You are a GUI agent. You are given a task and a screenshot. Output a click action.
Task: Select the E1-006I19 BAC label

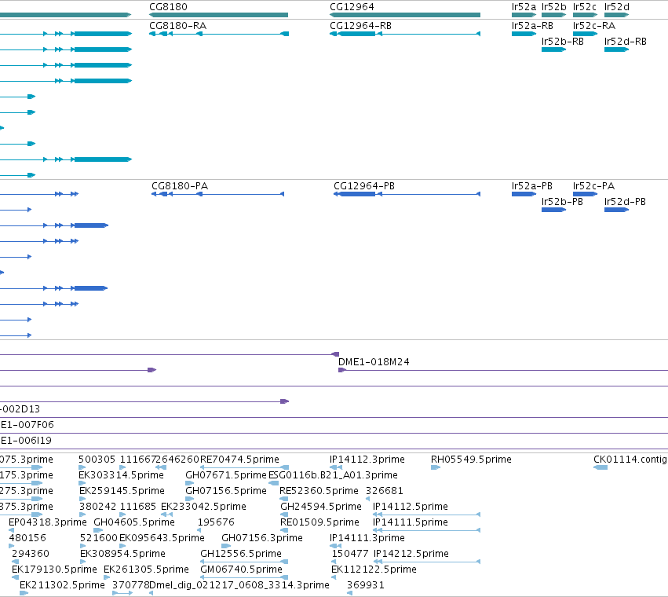click(26, 441)
